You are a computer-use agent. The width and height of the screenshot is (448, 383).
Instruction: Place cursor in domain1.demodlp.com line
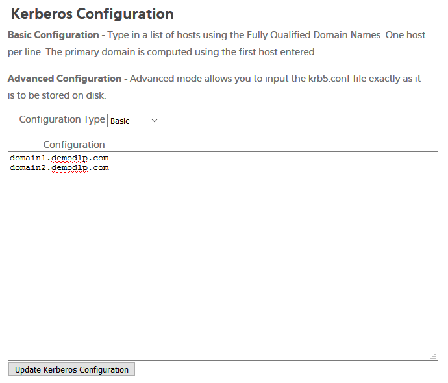[59, 158]
